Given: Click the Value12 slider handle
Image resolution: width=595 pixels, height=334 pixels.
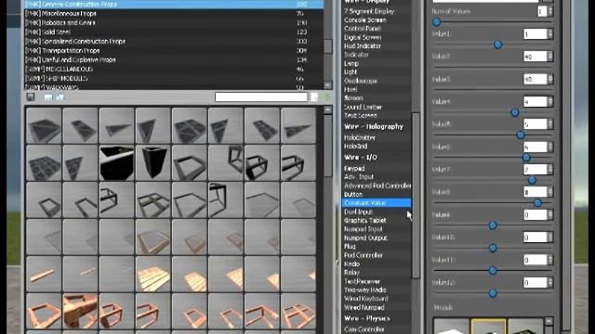Looking at the screenshot, I should click(x=493, y=293).
